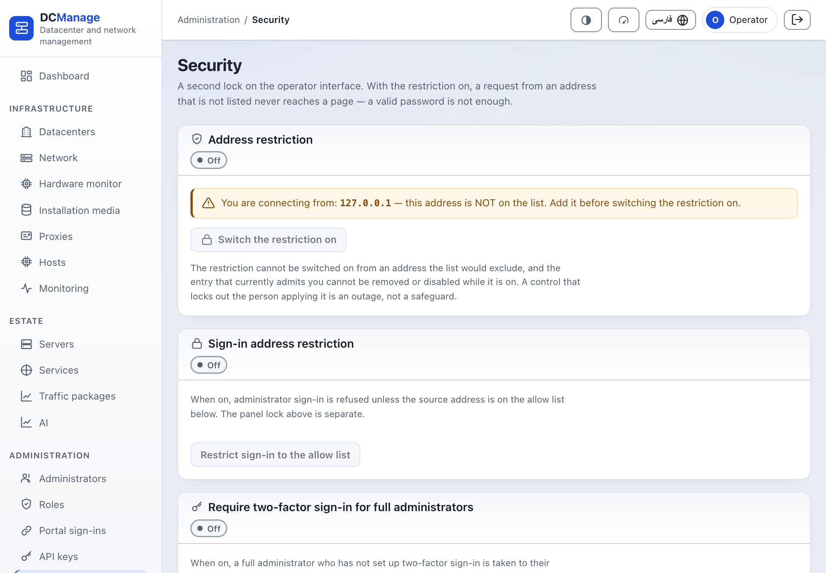Click the Traffic packages chart icon
Image resolution: width=826 pixels, height=573 pixels.
click(x=26, y=396)
